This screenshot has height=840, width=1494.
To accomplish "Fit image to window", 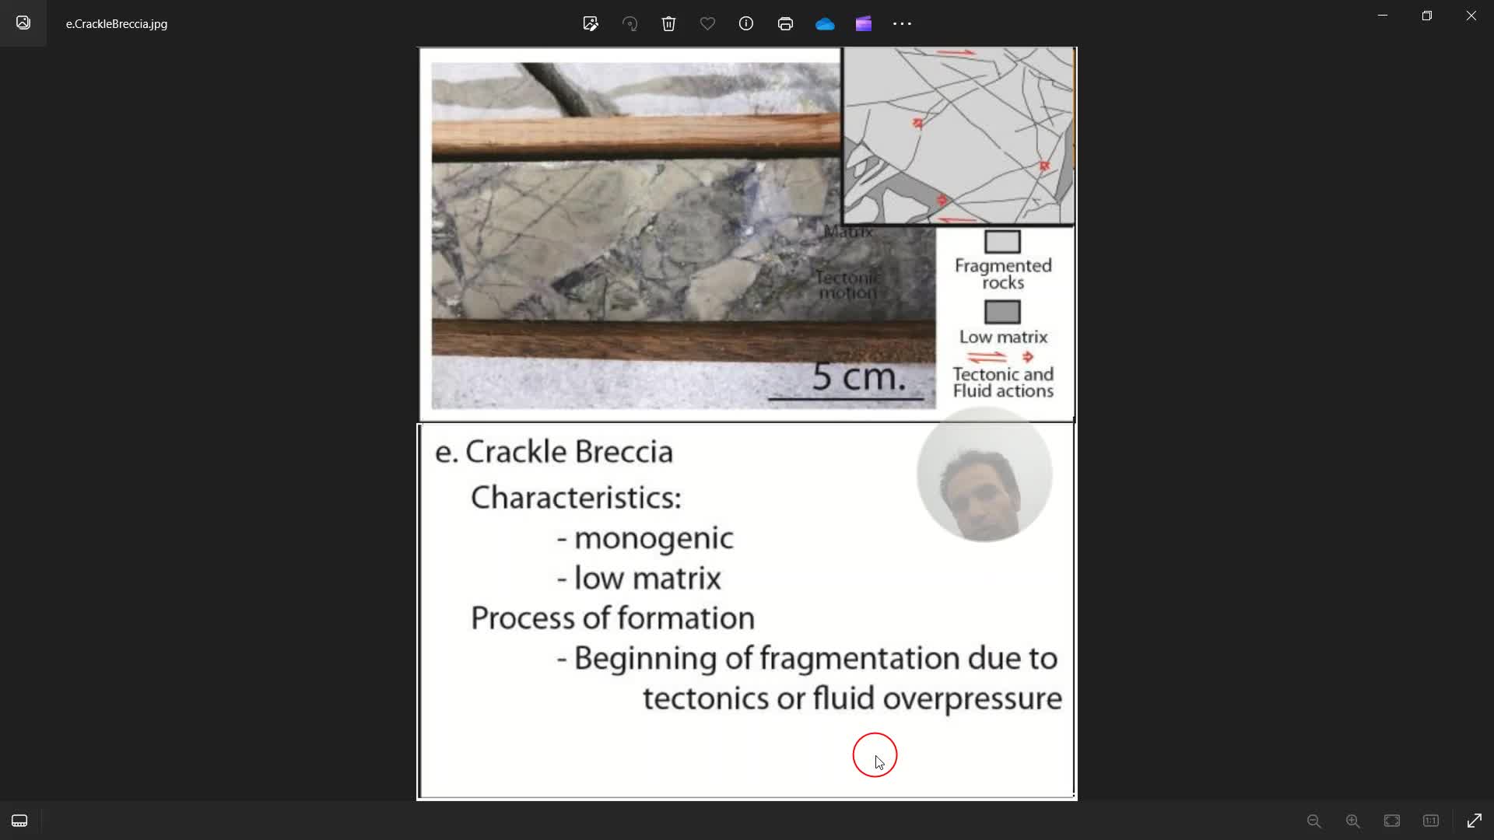I will (1392, 821).
